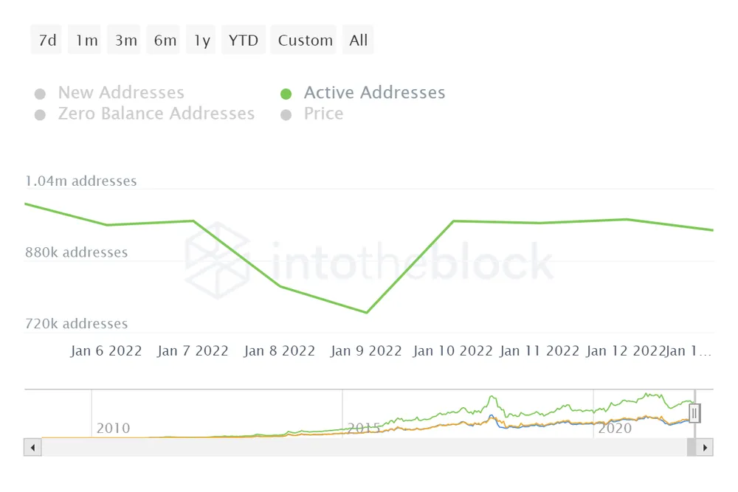738x492 pixels.
Task: Enable the New Addresses series label
Action: click(x=121, y=93)
